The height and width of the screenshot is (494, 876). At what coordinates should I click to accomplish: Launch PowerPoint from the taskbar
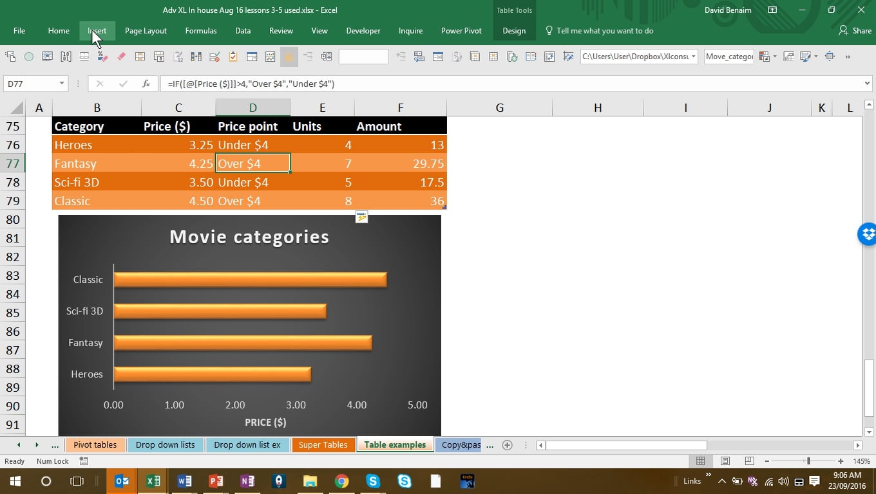pyautogui.click(x=216, y=481)
